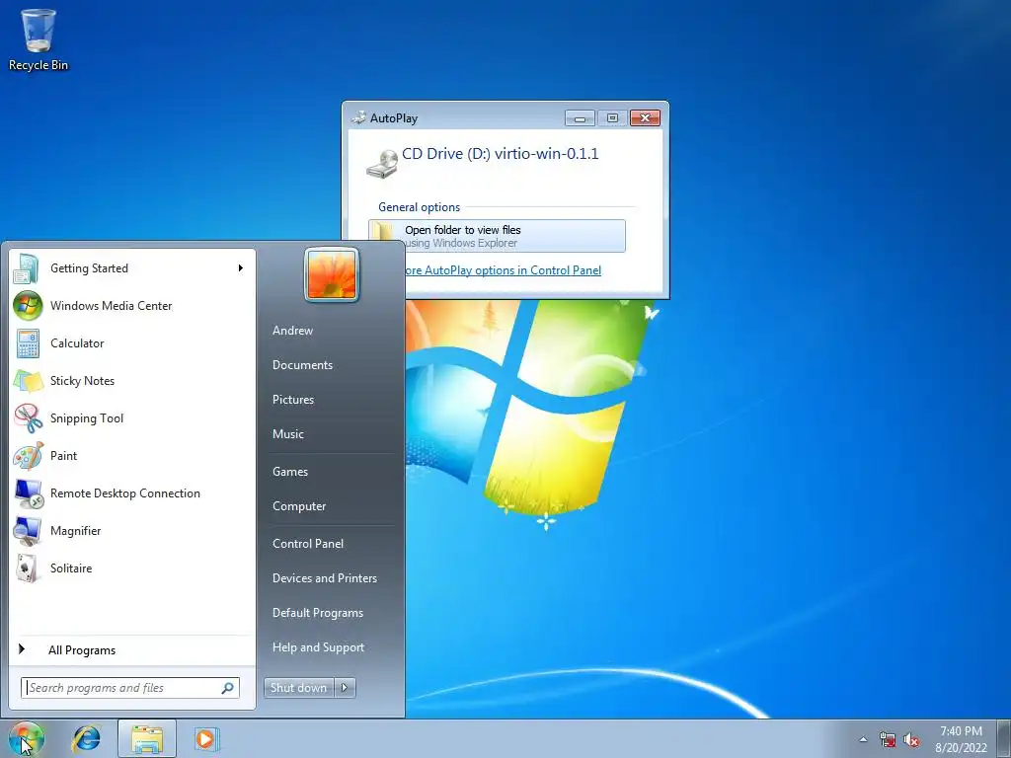Screen dimensions: 1011x758
Task: Maximize the AutoPlay window
Action: point(612,118)
